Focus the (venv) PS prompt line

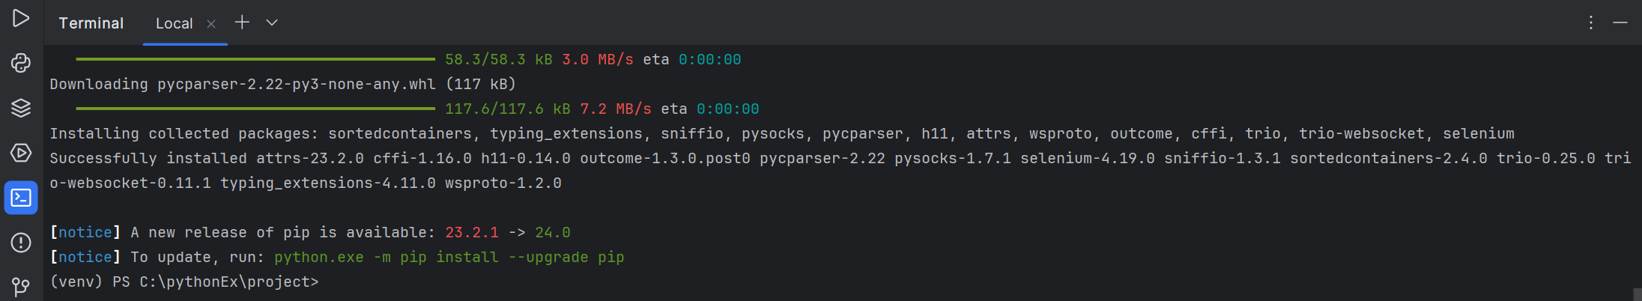(x=184, y=282)
